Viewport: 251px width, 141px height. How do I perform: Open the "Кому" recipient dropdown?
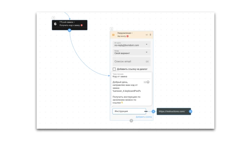131,52
